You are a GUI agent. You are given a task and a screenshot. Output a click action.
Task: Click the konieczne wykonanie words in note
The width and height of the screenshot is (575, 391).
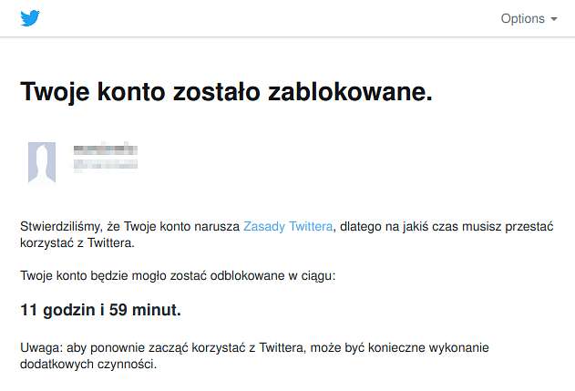428,347
